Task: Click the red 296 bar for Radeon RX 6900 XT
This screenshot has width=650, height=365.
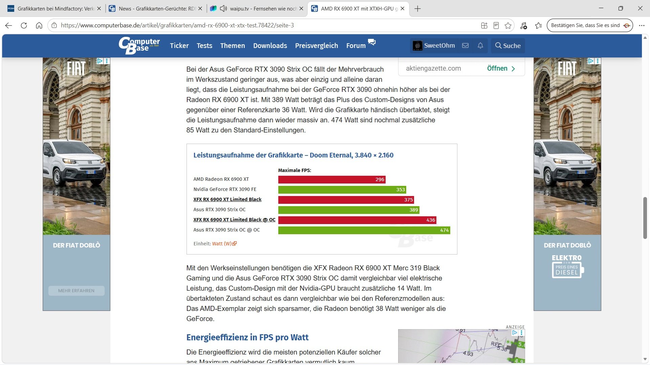Action: (x=332, y=179)
